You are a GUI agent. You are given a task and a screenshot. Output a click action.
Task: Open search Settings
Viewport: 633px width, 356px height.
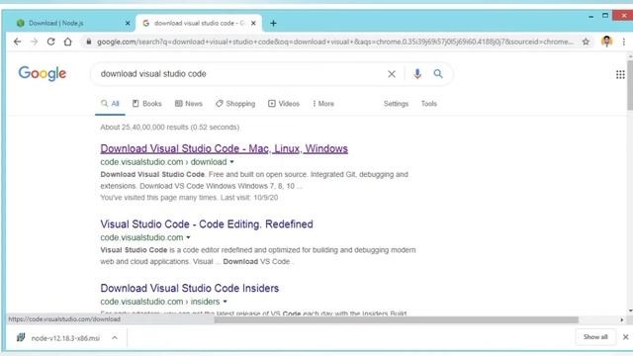tap(396, 104)
